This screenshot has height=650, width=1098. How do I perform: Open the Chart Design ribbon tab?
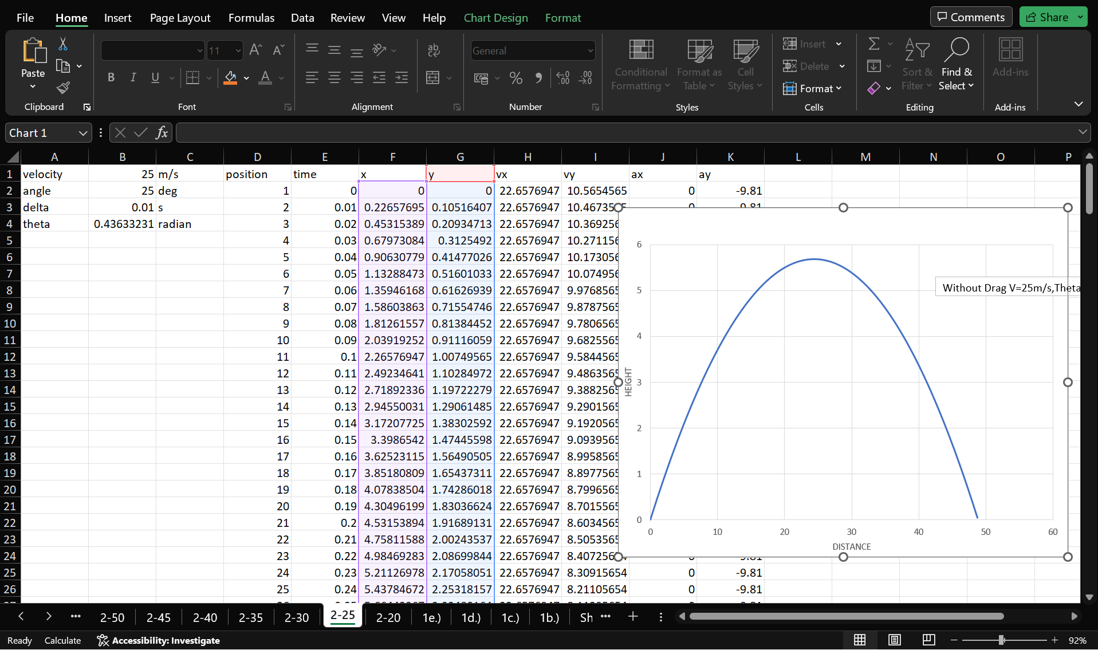point(495,18)
